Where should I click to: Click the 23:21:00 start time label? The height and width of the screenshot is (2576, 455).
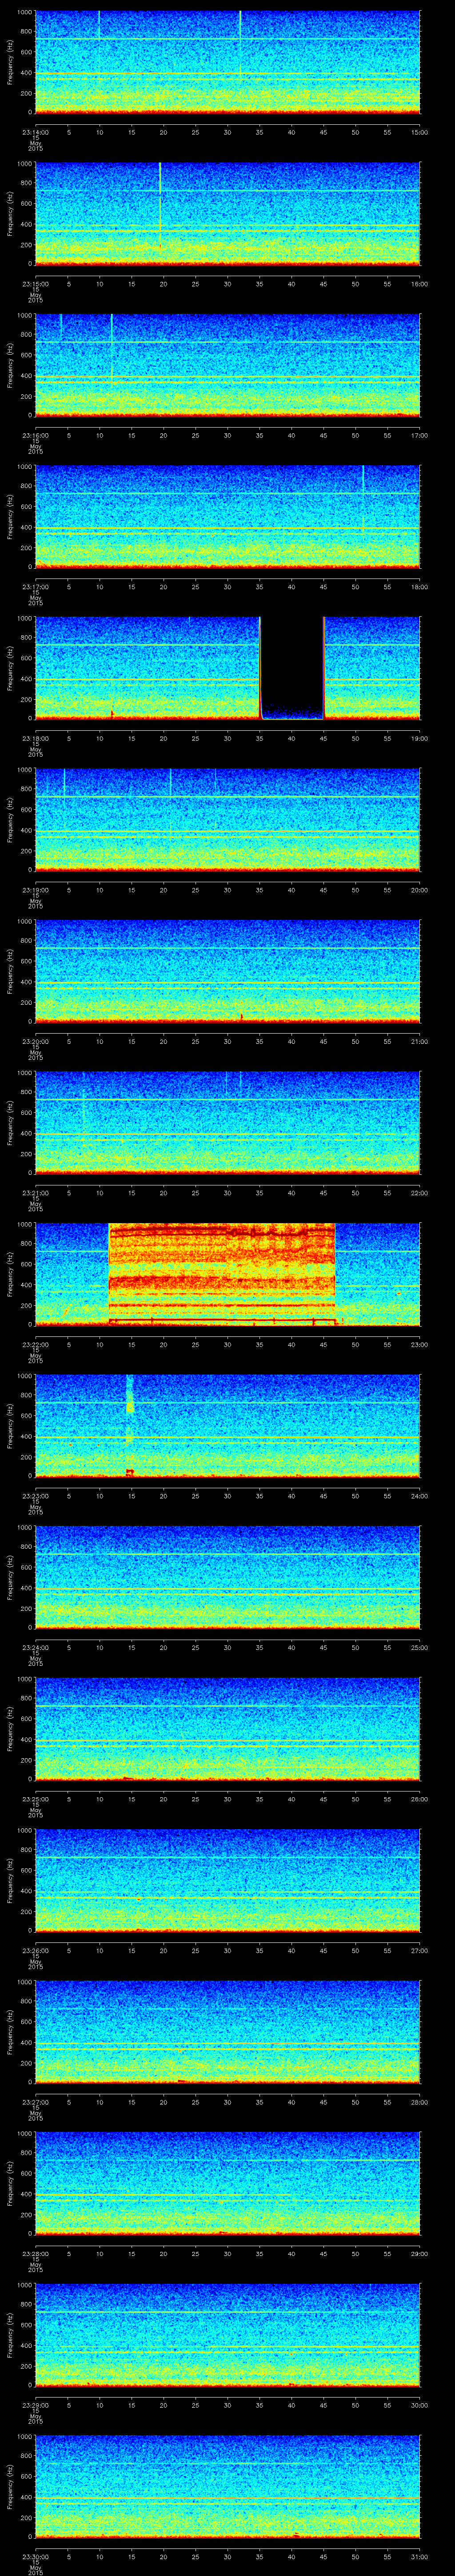click(x=35, y=1193)
